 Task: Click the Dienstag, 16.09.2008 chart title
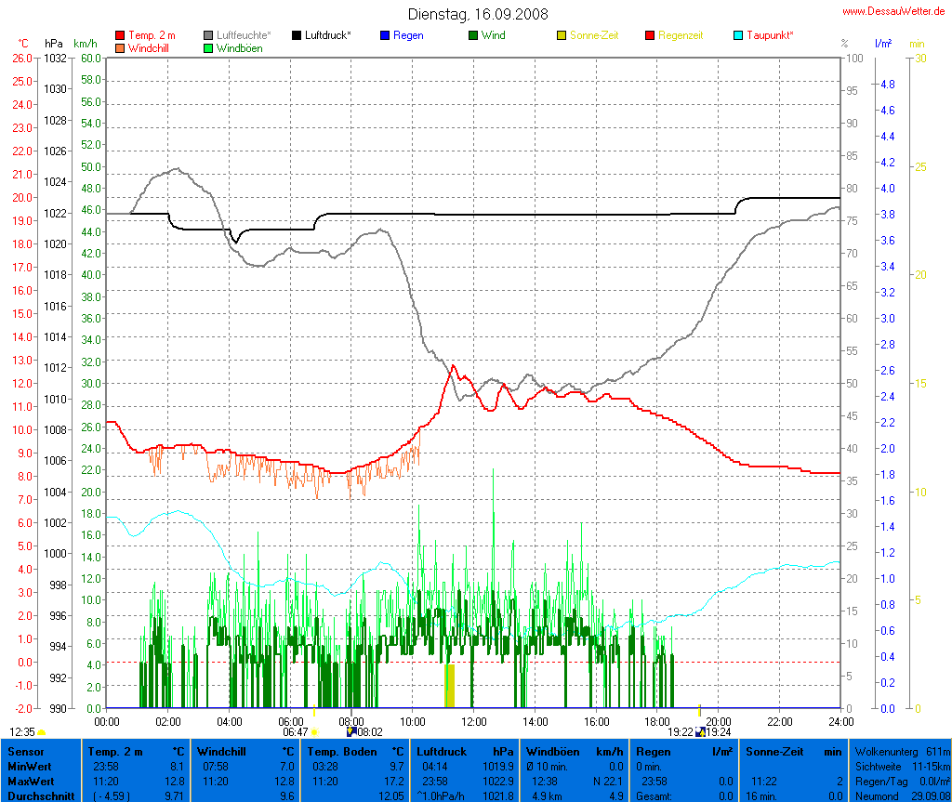pyautogui.click(x=478, y=14)
